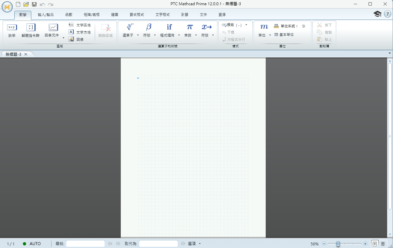Insert a text block (文字區塊)

pyautogui.click(x=80, y=25)
